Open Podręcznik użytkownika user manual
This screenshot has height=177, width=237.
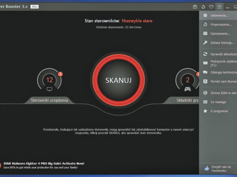(x=223, y=63)
